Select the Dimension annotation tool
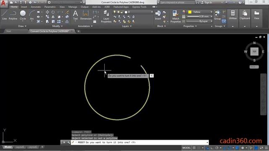Viewport: 269px width, 151px height. click(86, 15)
